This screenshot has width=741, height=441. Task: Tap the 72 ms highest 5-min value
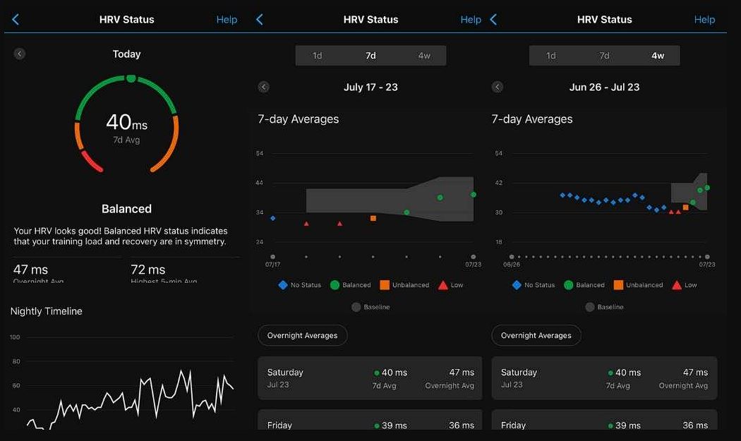(148, 270)
